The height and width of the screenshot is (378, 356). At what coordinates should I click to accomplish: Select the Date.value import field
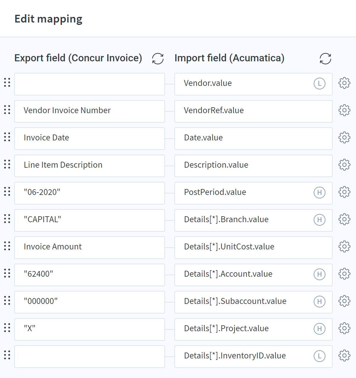(254, 139)
